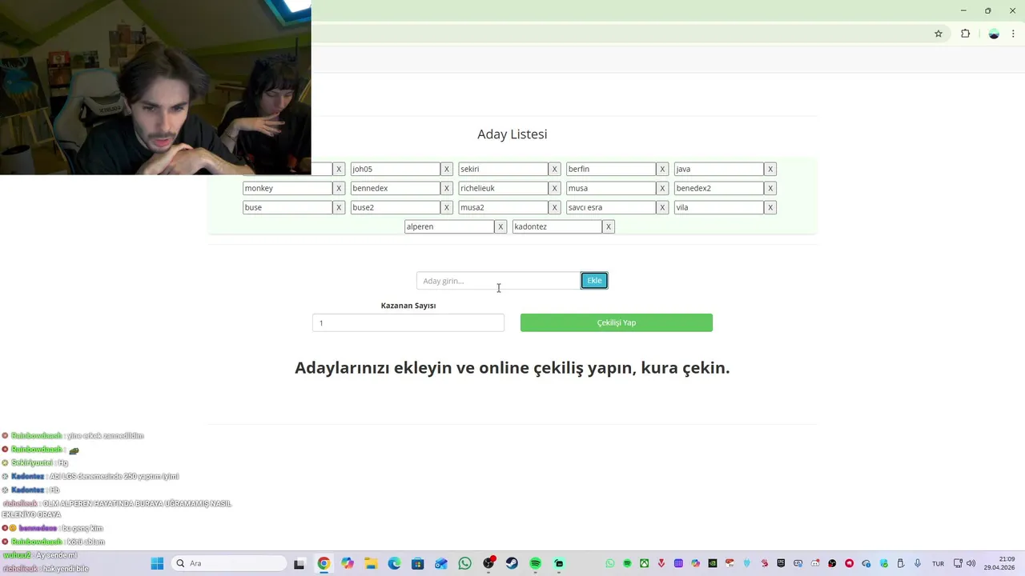This screenshot has width=1025, height=576.
Task: Remove candidate musa with its X
Action: click(662, 188)
